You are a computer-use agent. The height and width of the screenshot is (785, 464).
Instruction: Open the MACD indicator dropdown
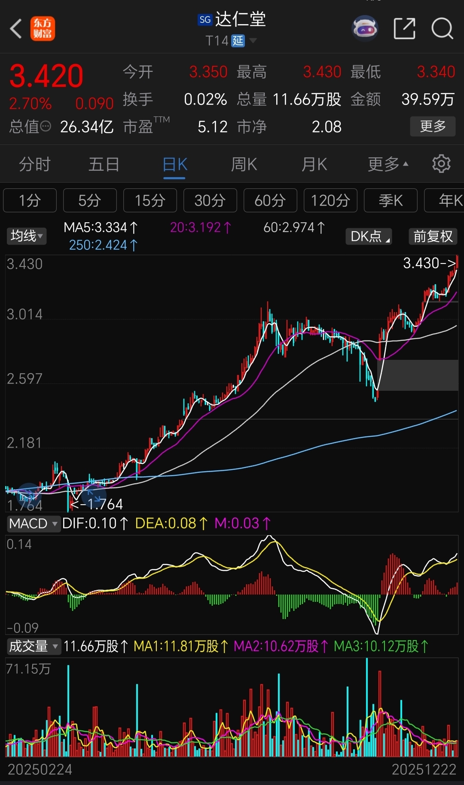pos(34,524)
